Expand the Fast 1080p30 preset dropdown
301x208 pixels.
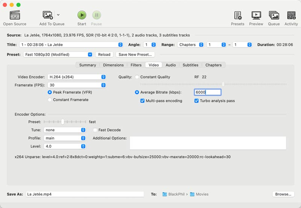[58, 55]
